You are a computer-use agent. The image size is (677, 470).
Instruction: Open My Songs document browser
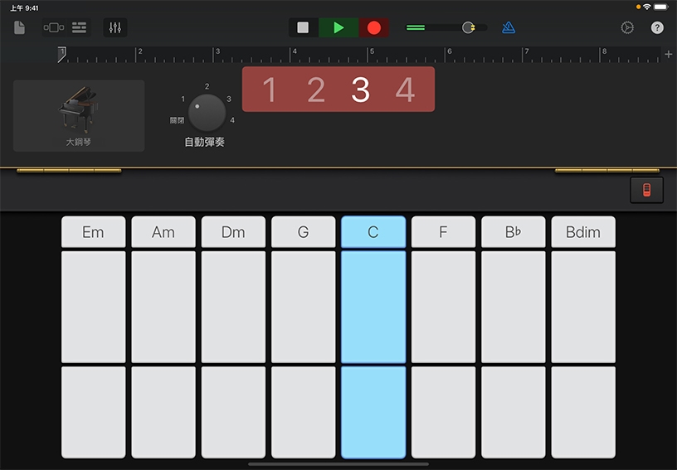[x=20, y=27]
